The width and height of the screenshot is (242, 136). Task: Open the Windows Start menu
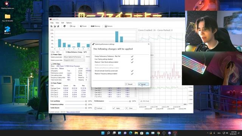[x=103, y=133]
